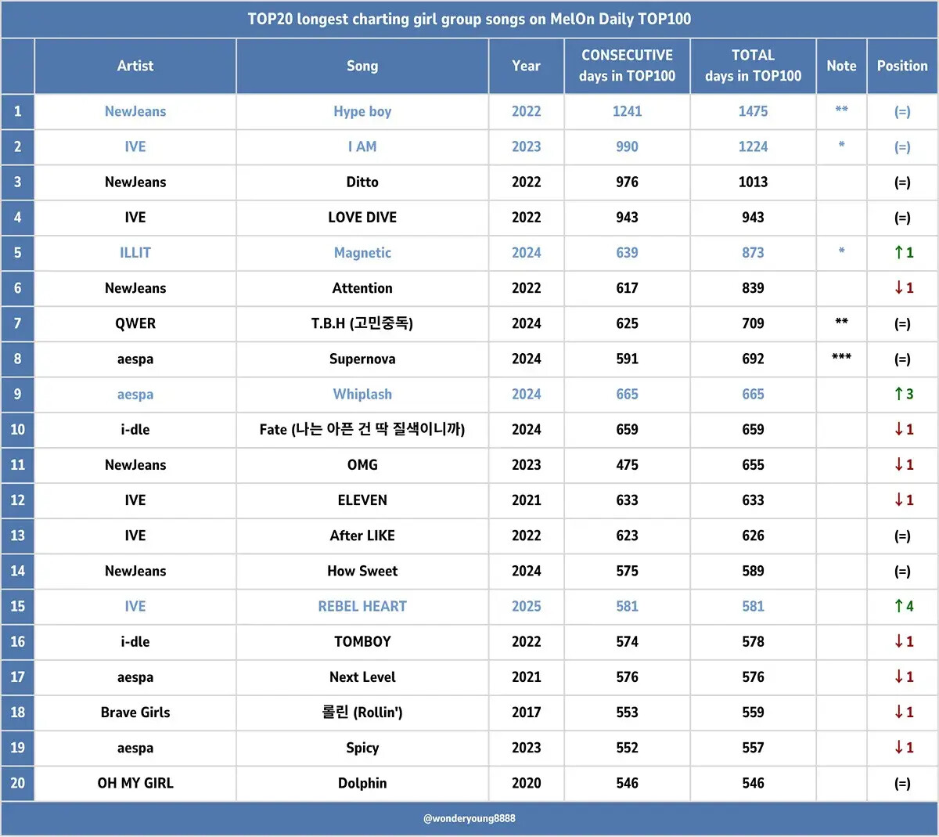The image size is (939, 837).
Task: Select the song I AM
Action: click(362, 146)
